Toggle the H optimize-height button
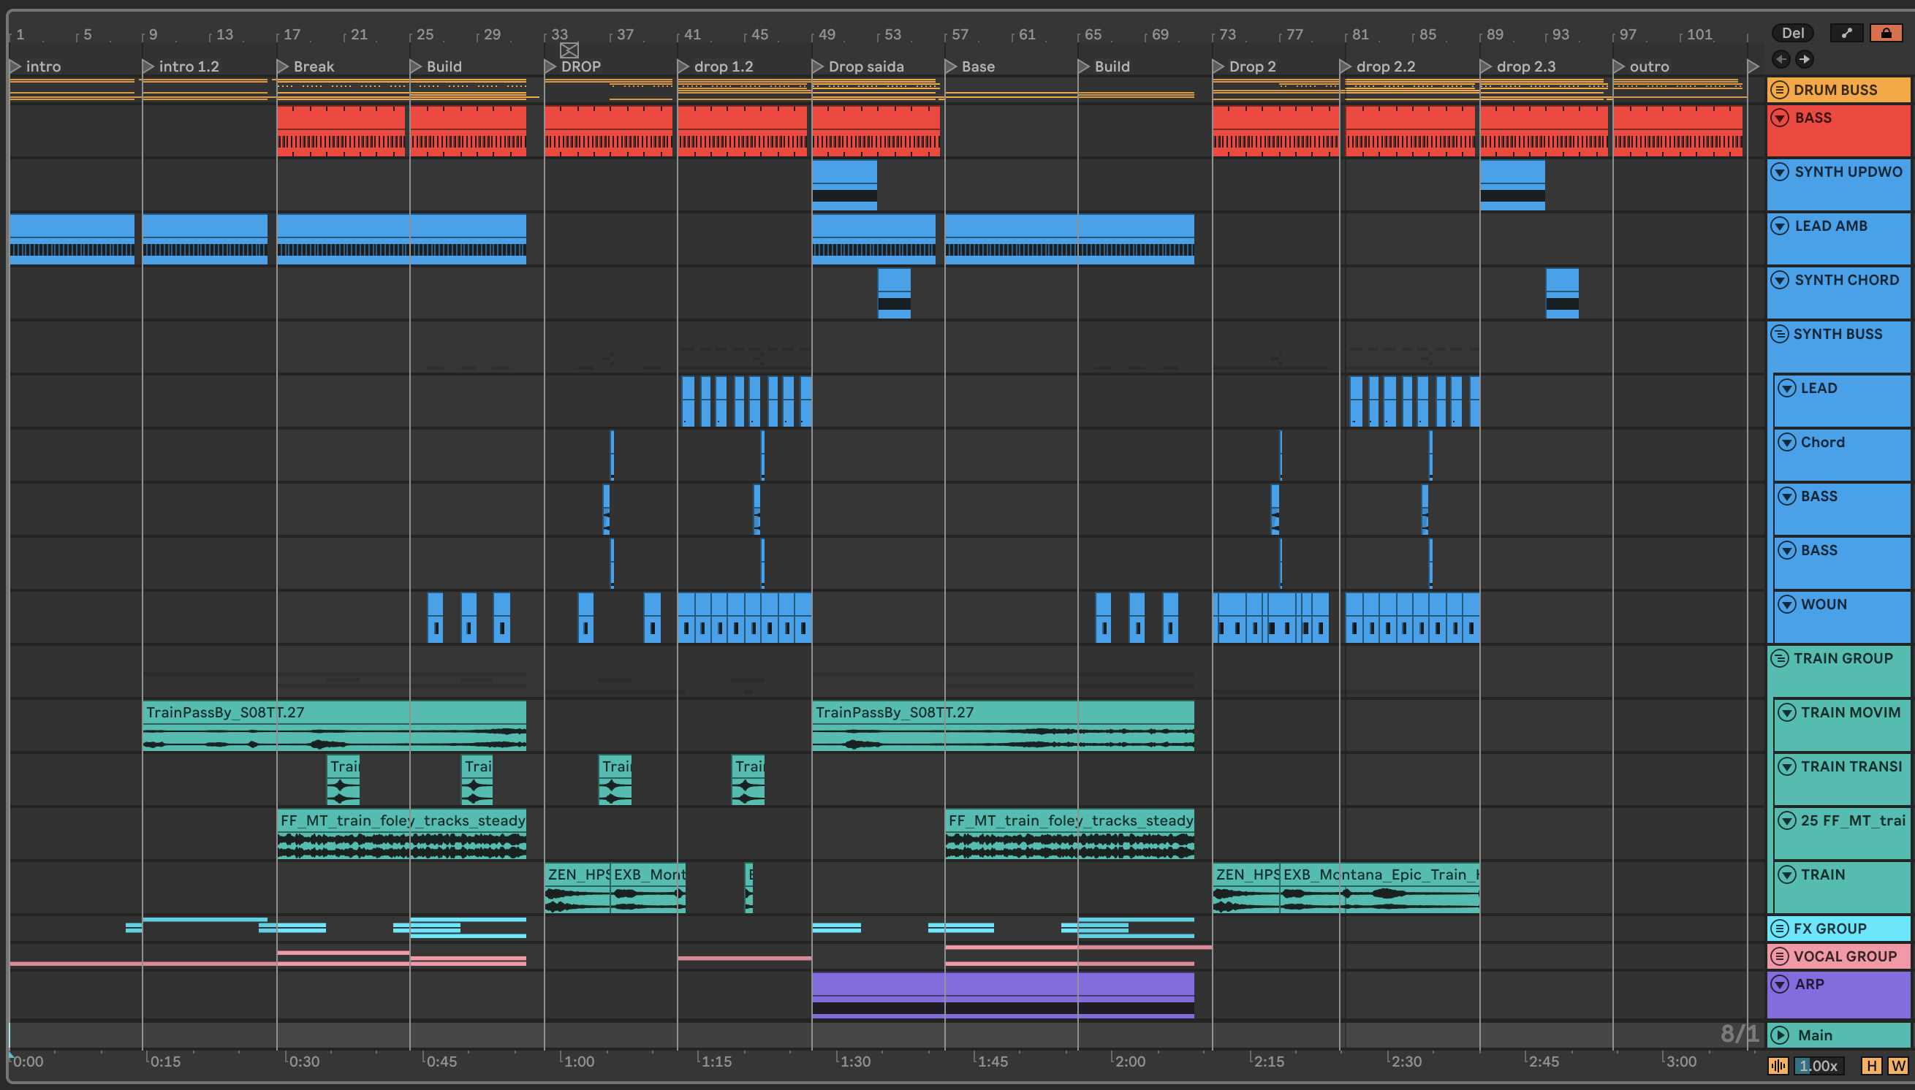Image resolution: width=1915 pixels, height=1090 pixels. 1872,1065
